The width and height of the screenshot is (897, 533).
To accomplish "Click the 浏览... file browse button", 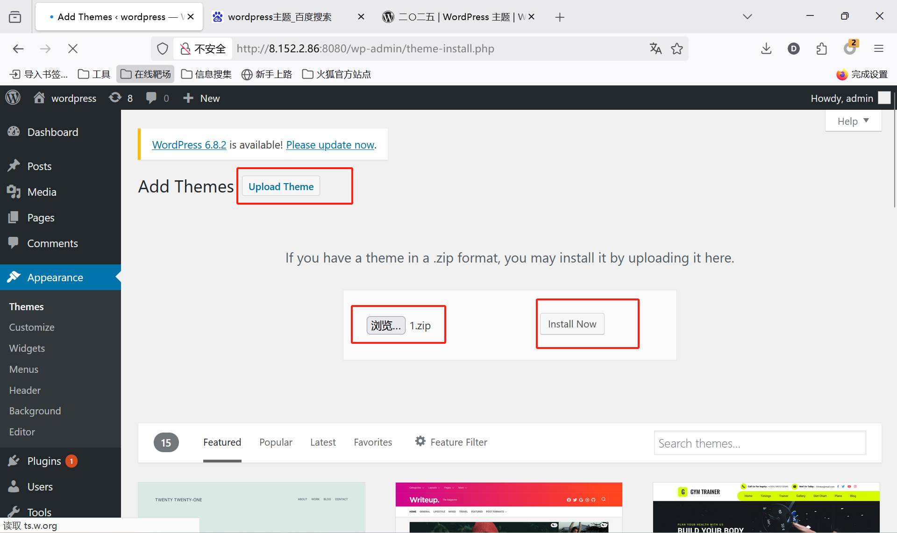I will pos(386,325).
